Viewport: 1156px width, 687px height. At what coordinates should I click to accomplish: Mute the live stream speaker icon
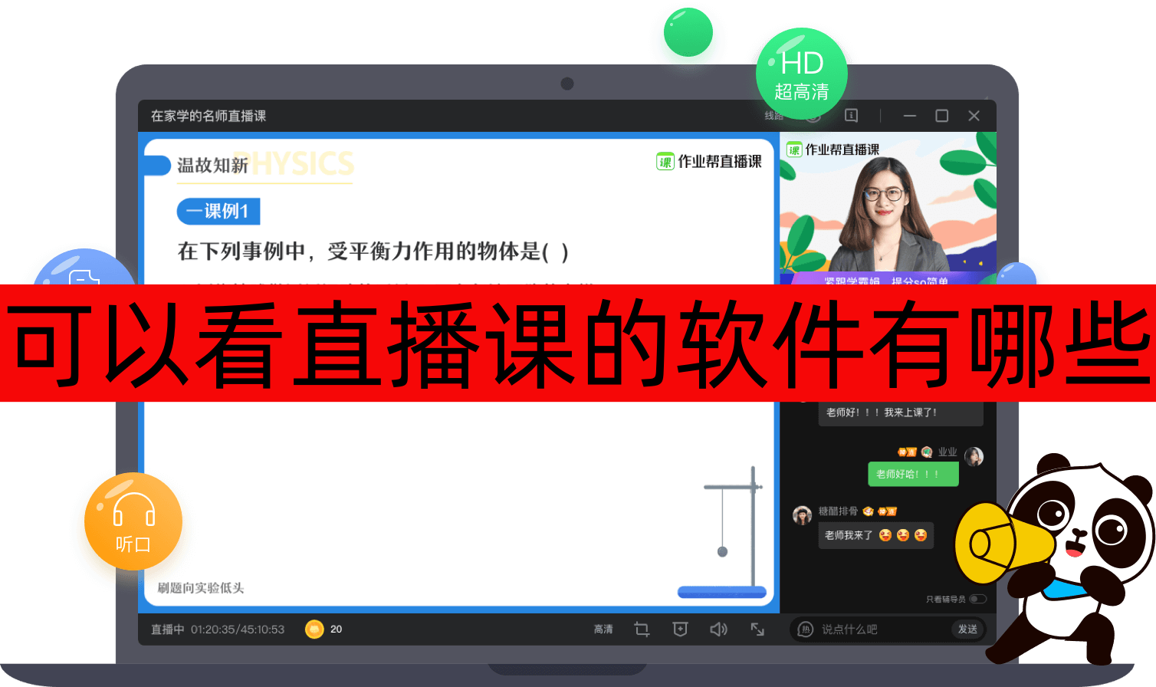(x=718, y=629)
